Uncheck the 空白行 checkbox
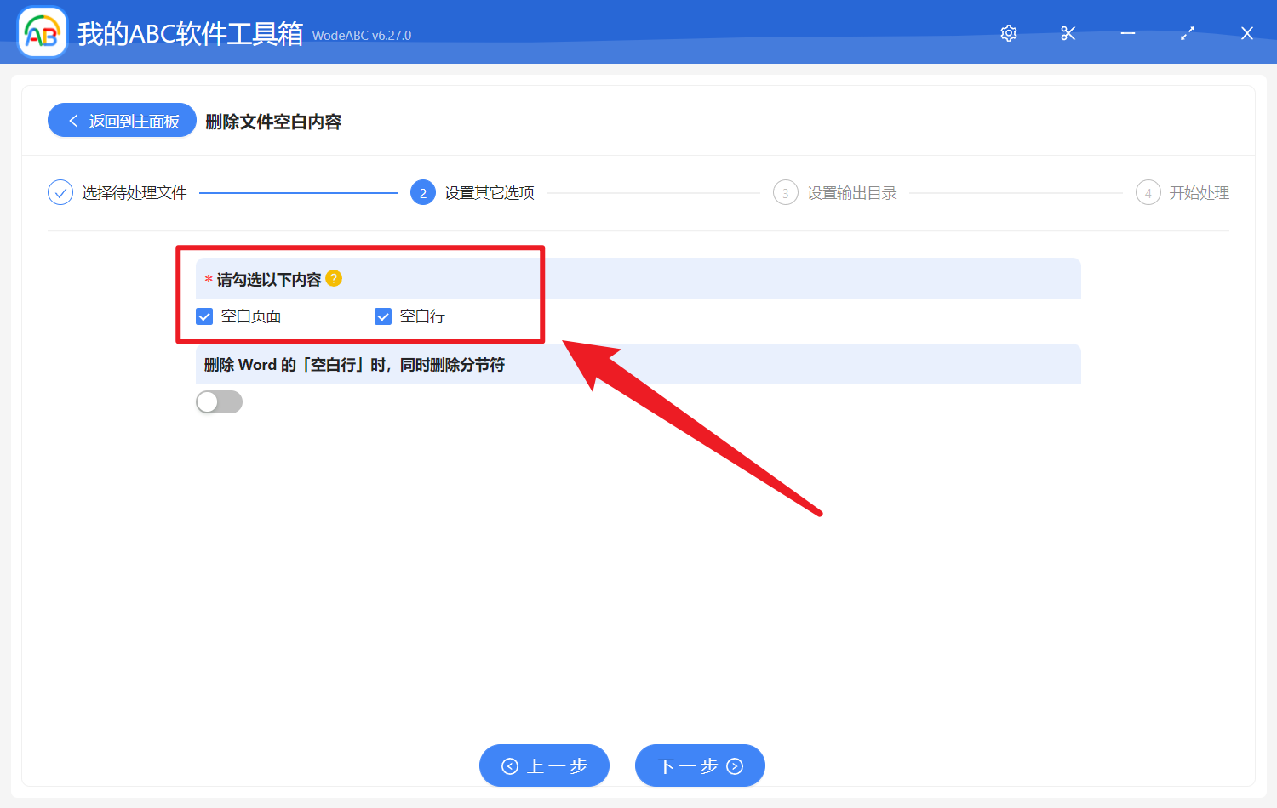 pos(383,316)
